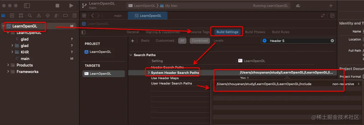This screenshot has width=364, height=125.
Task: Expand the System Header Search Paths row
Action: (149, 72)
